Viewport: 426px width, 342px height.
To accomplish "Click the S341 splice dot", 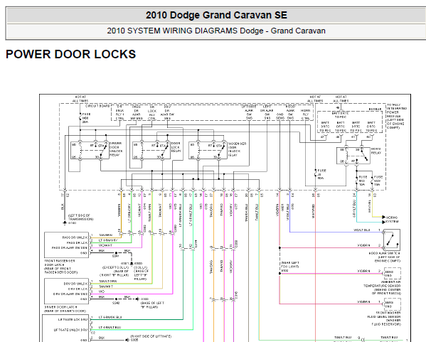I will coord(116,253).
